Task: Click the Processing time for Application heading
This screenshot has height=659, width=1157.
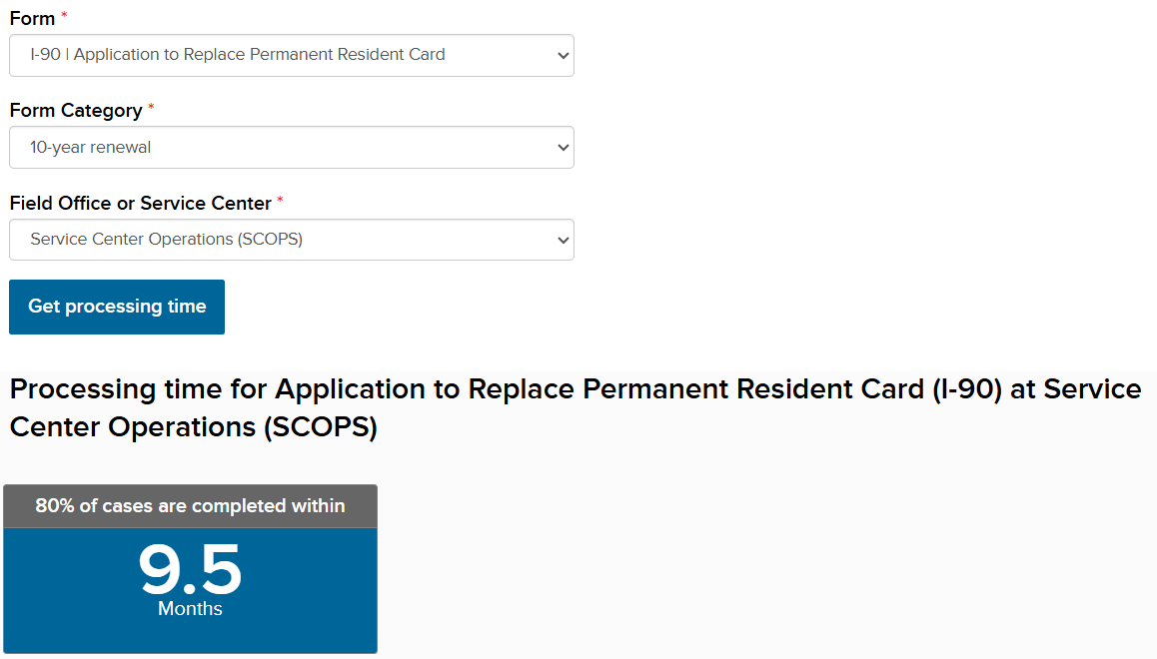Action: coord(575,407)
